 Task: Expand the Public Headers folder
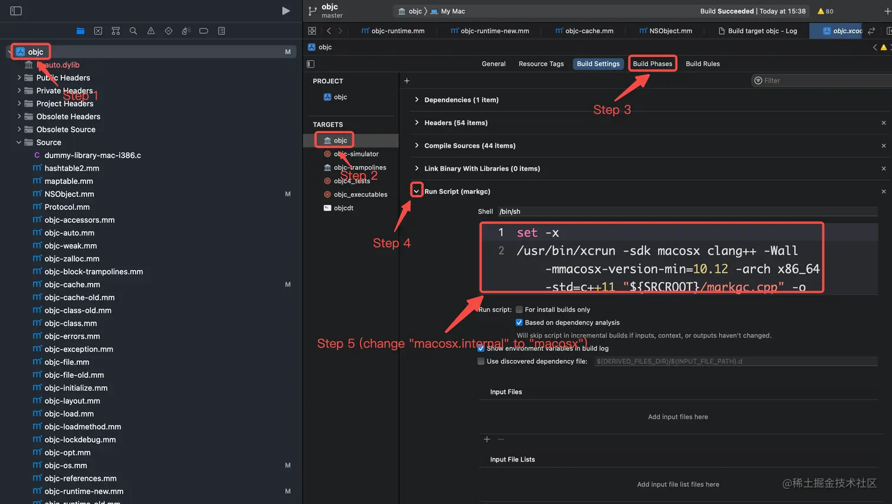point(19,77)
